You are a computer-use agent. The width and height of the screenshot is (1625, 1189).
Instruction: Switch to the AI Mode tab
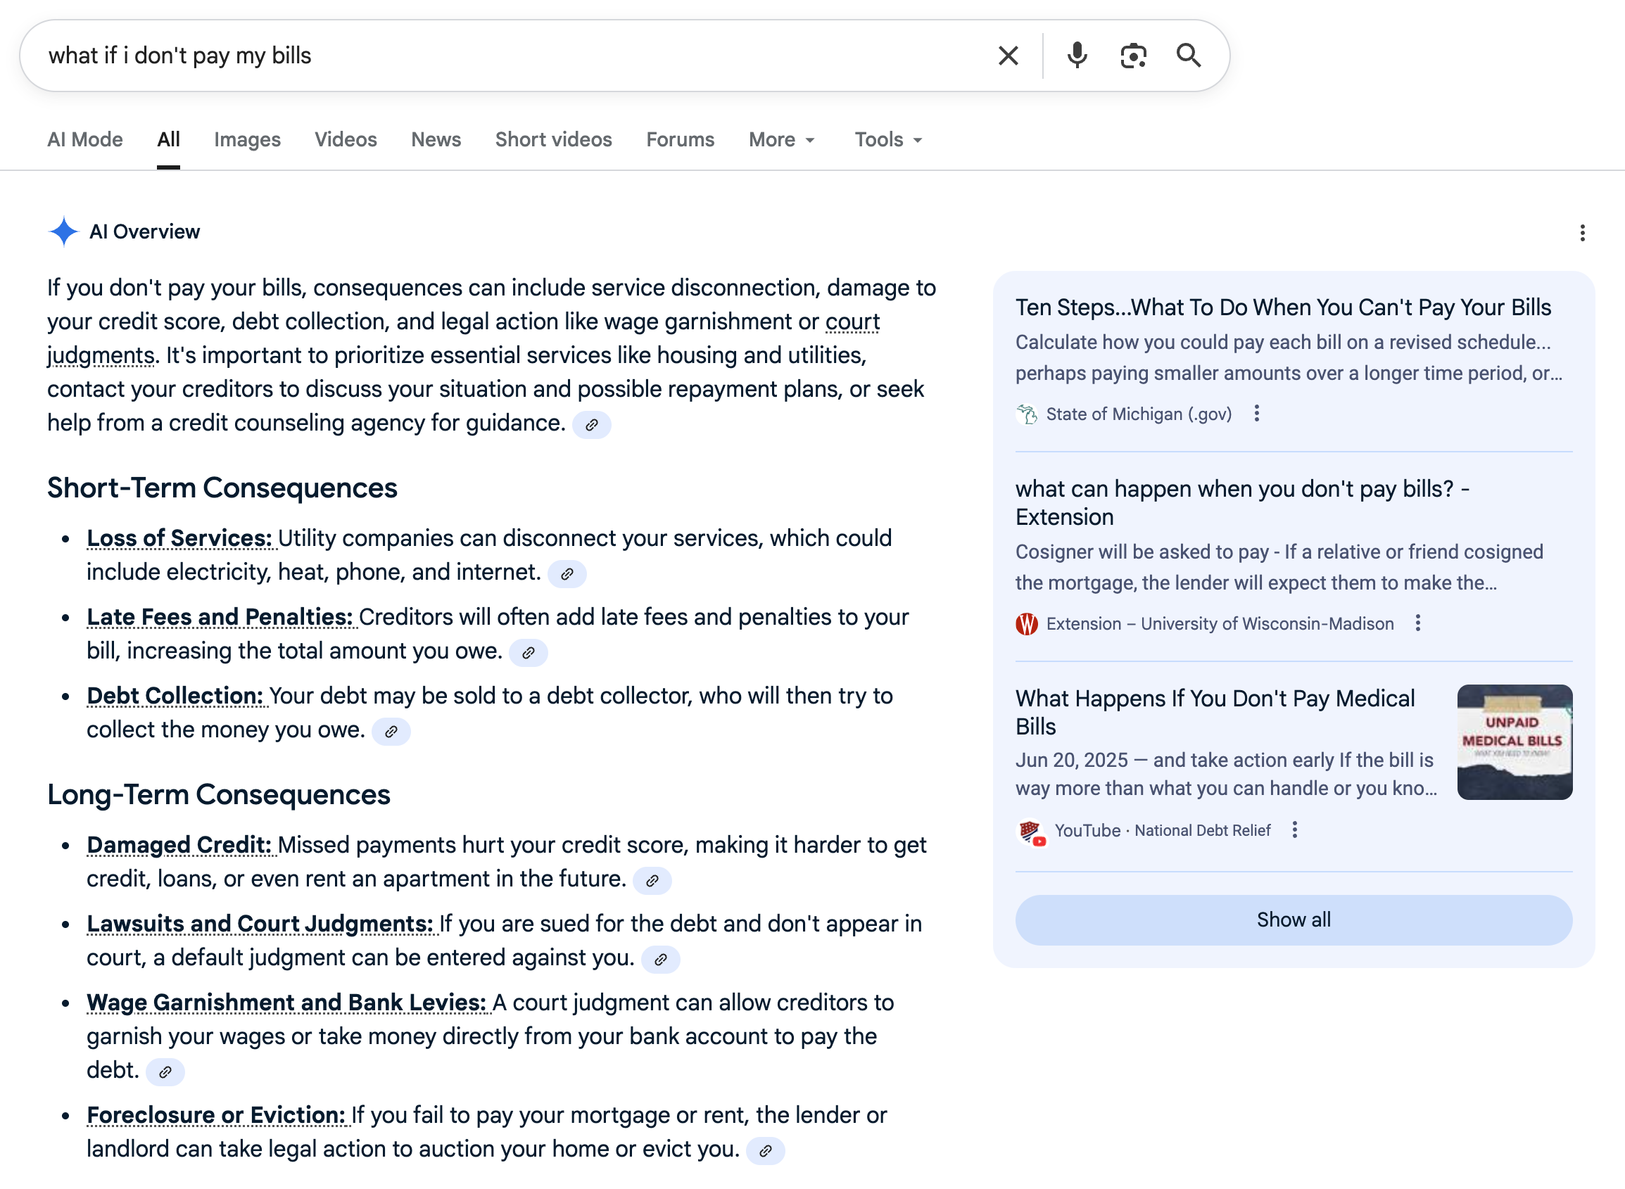(x=85, y=139)
